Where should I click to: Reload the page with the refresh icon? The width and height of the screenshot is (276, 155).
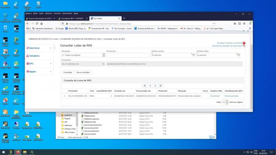point(37,24)
